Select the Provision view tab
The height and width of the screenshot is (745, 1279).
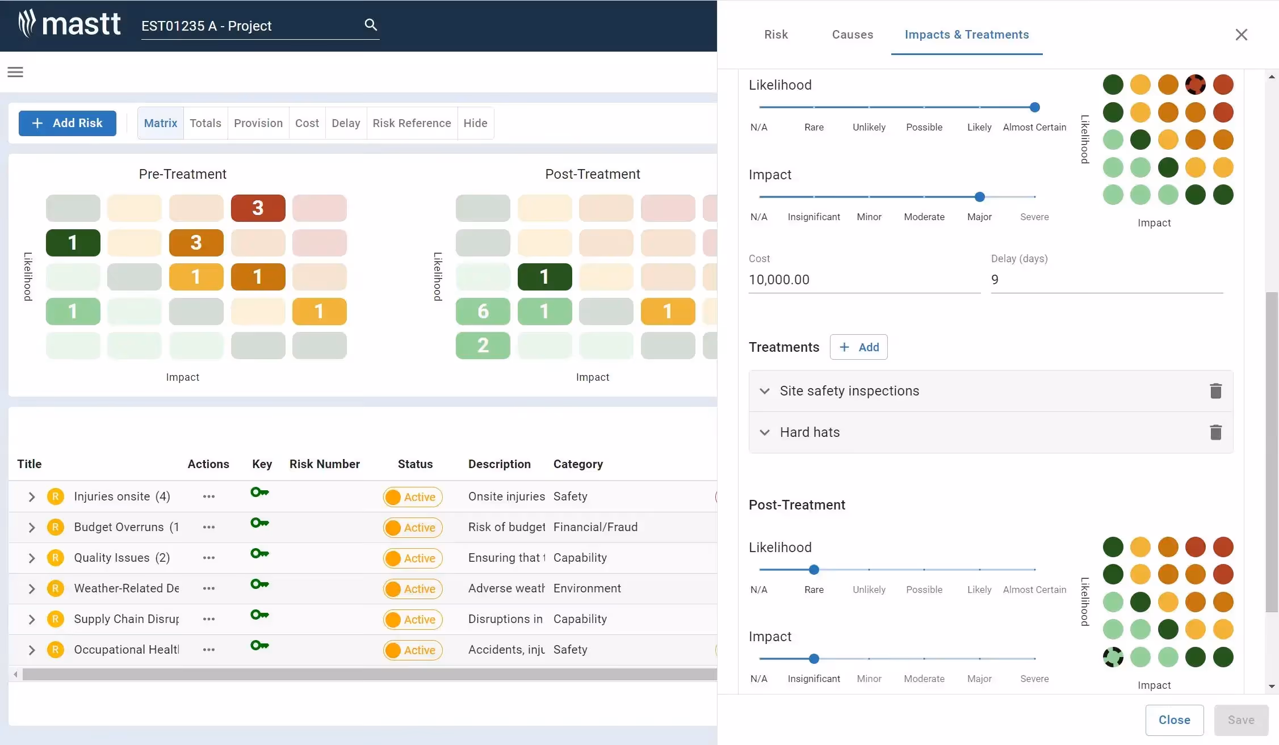click(258, 123)
